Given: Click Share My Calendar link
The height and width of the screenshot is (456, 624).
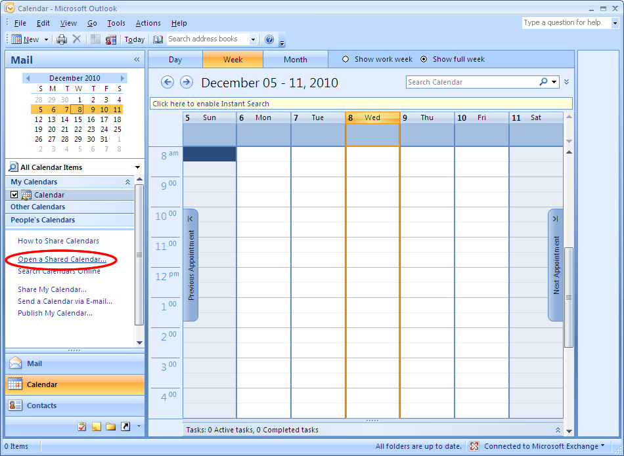Looking at the screenshot, I should [x=52, y=289].
